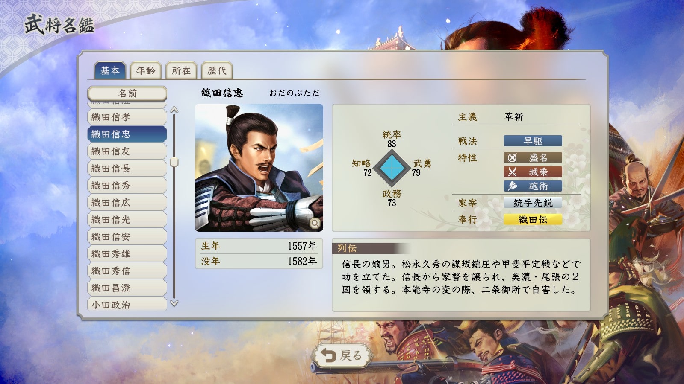This screenshot has height=384, width=684.
Task: Select the 基本 tab
Action: point(110,70)
